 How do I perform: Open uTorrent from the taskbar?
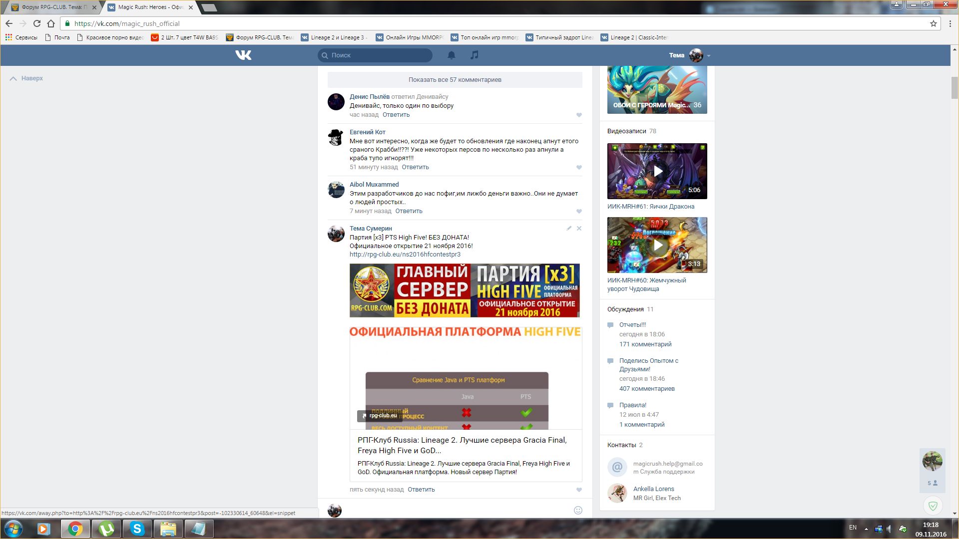pos(106,529)
